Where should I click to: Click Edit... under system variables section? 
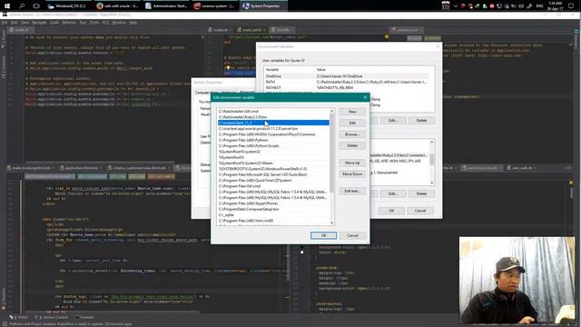[x=392, y=193]
